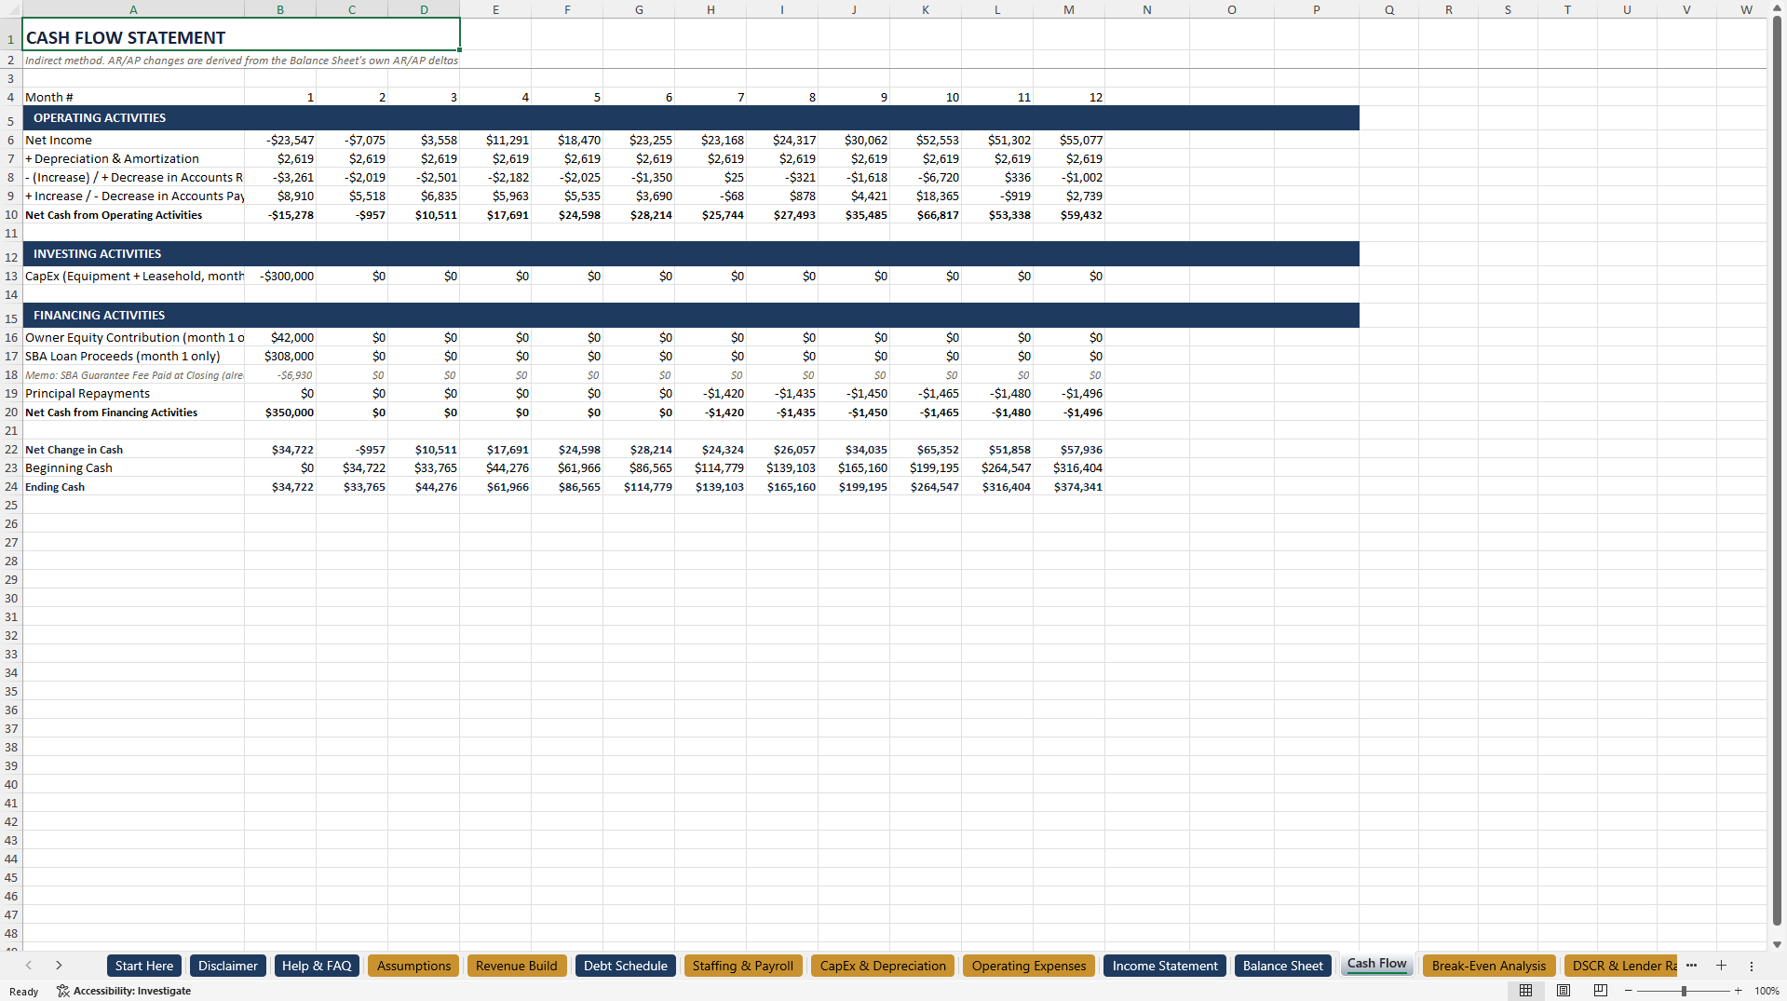Screen dimensions: 1787x1001
Task: Select row 24 header
Action: 10,487
